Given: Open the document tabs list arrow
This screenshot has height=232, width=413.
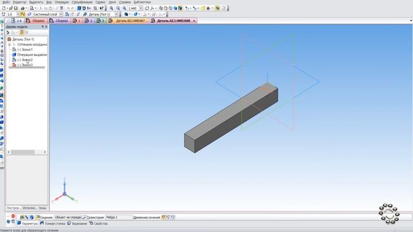Looking at the screenshot, I should [x=411, y=21].
